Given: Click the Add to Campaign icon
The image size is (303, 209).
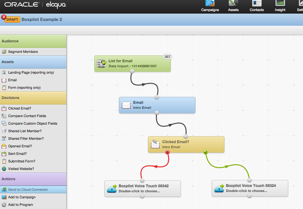Looking at the screenshot, I should tap(4, 197).
